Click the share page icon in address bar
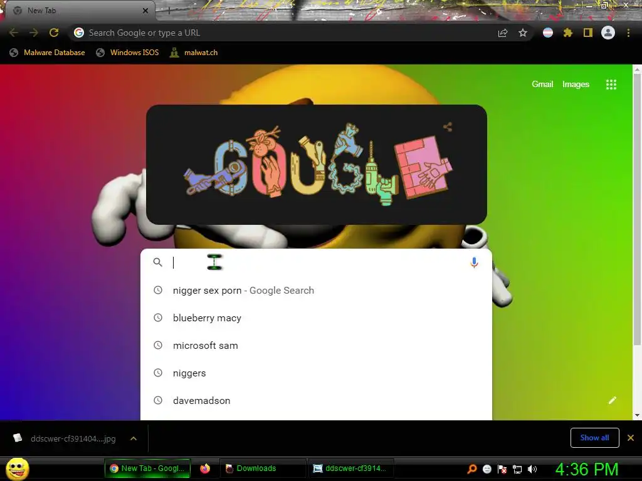 (503, 33)
